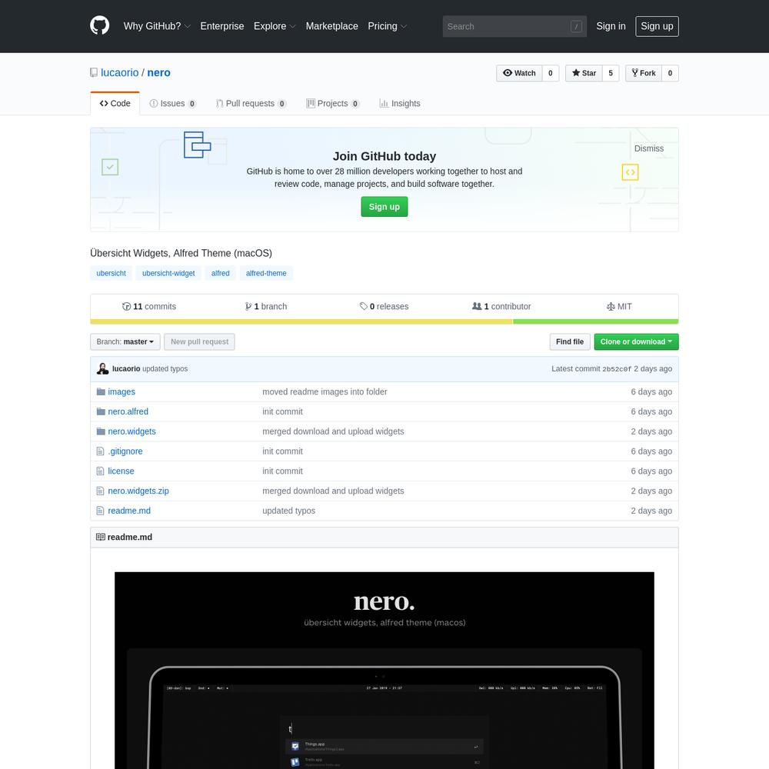Click the nero.widgets folder icon
This screenshot has width=769, height=769.
click(x=101, y=431)
